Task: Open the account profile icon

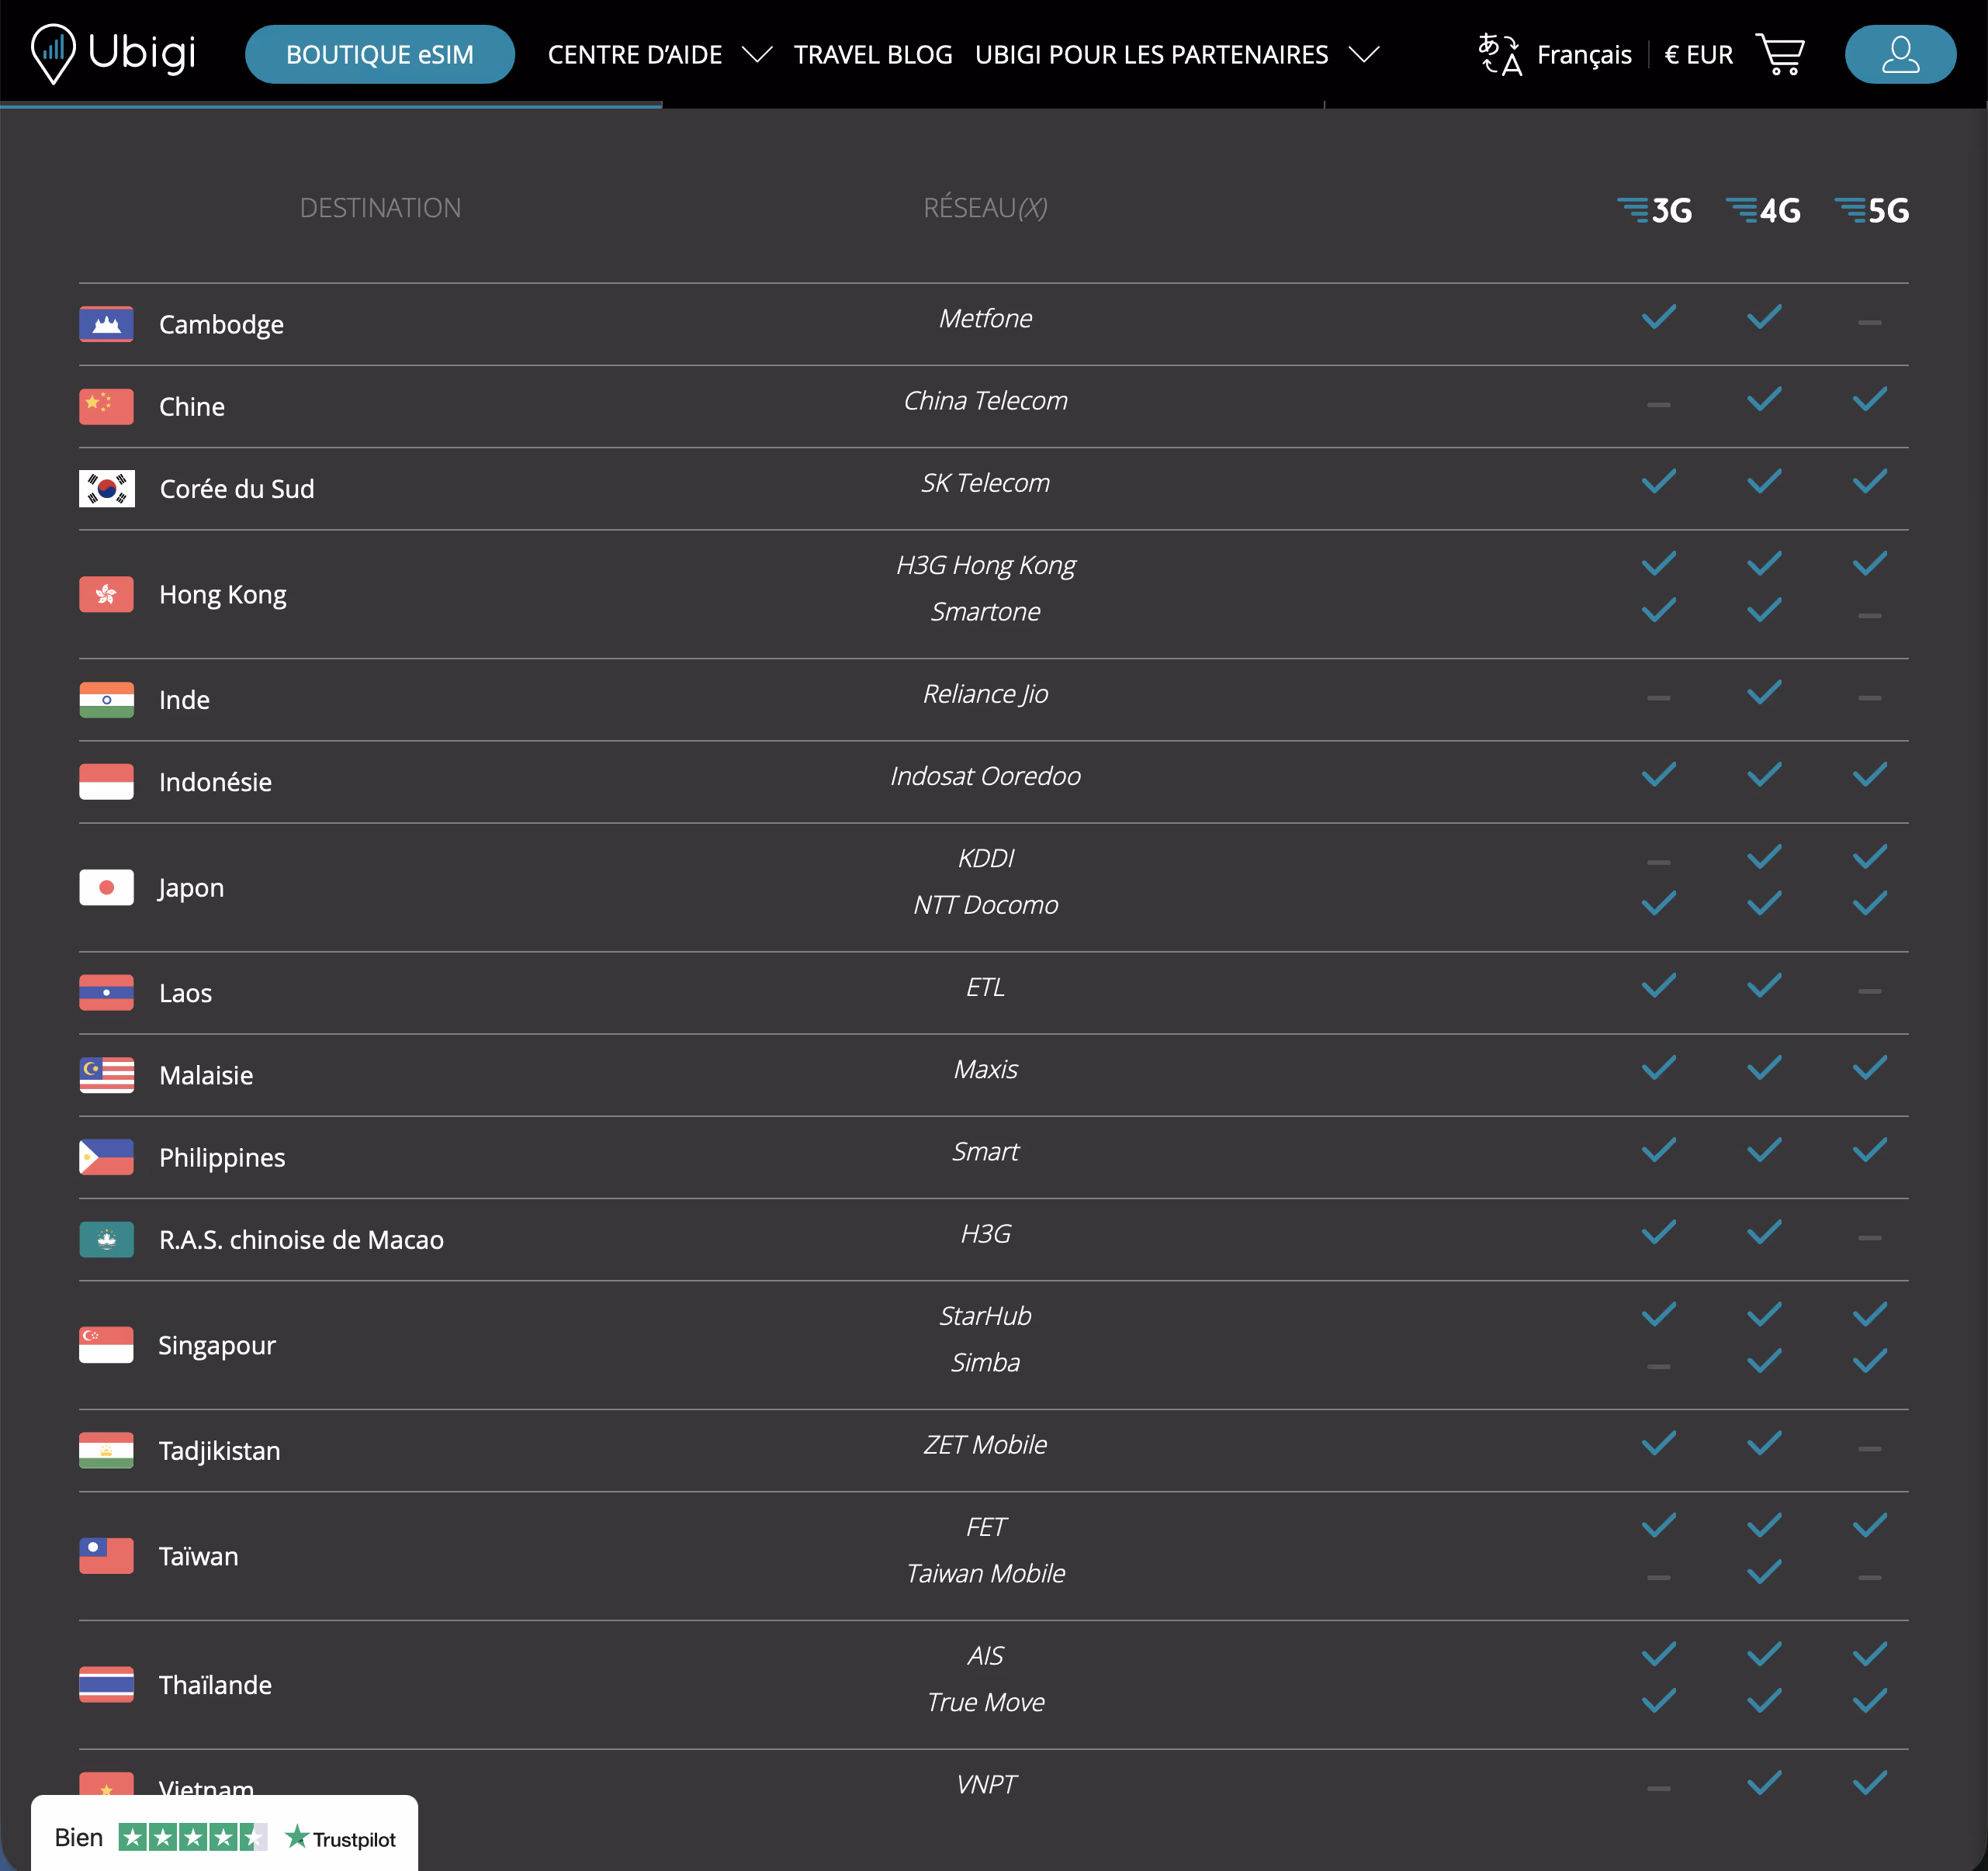Action: click(x=1899, y=54)
